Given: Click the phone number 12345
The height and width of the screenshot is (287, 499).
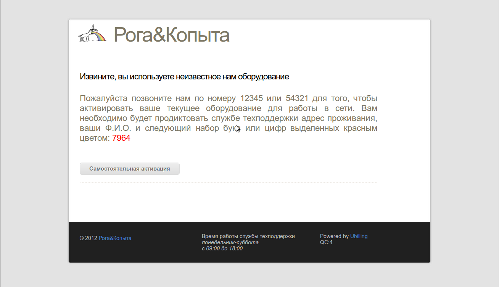Looking at the screenshot, I should pos(251,98).
